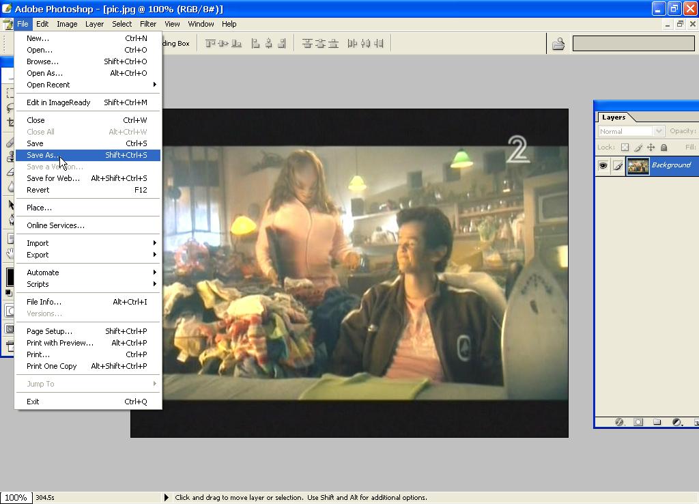699x504 pixels.
Task: Click the align right edges icon
Action: tap(283, 43)
